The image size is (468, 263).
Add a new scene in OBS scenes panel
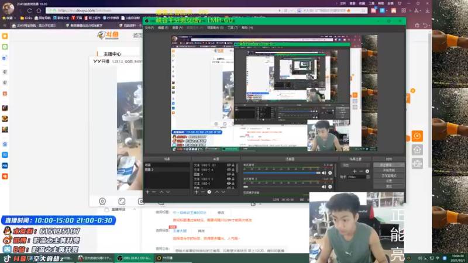coord(147,192)
